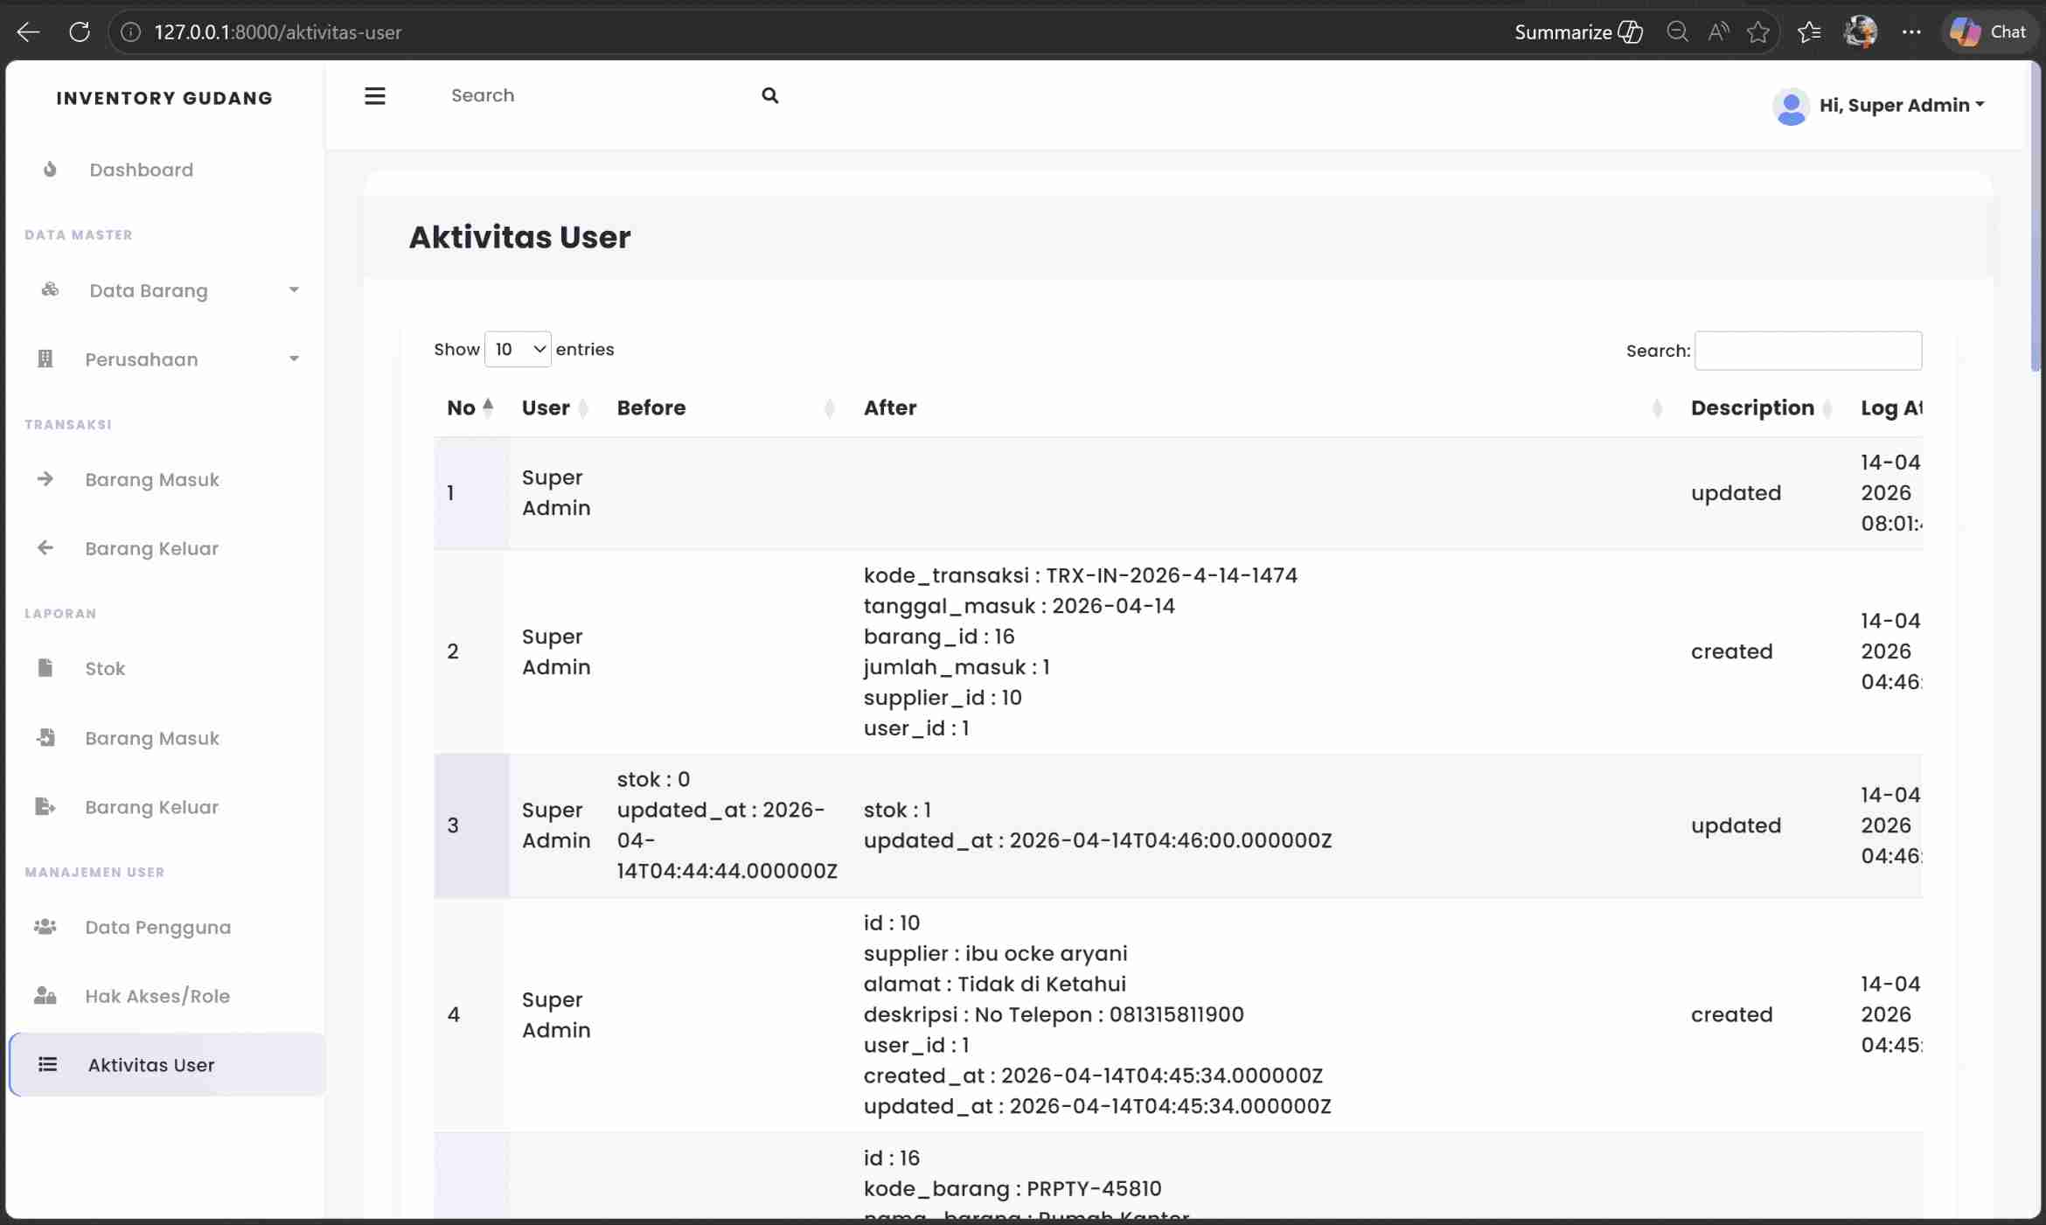Reload the page with refresh icon
This screenshot has height=1225, width=2046.
(x=80, y=32)
